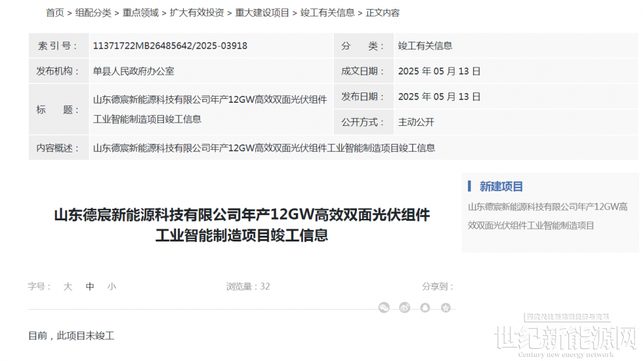This screenshot has height=361, width=643.
Task: Open 组配分类 breadcrumb link
Action: click(x=93, y=13)
